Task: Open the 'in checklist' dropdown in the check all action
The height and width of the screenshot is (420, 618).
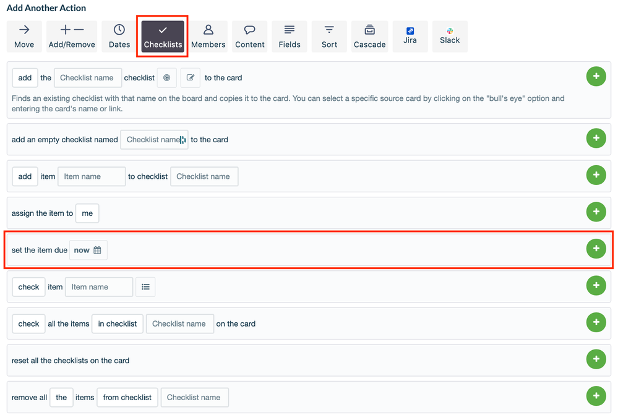Action: (117, 324)
